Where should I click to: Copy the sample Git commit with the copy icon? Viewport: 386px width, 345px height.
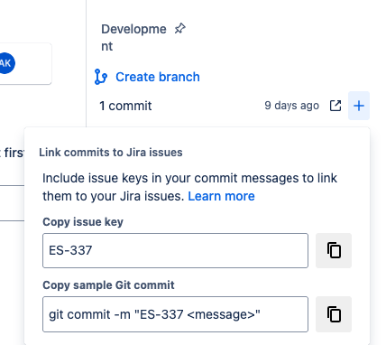pyautogui.click(x=334, y=314)
